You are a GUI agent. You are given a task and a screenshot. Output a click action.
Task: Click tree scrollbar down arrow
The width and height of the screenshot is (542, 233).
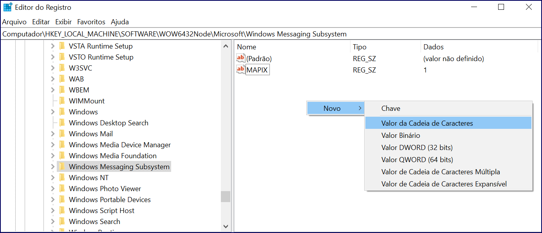point(226,226)
